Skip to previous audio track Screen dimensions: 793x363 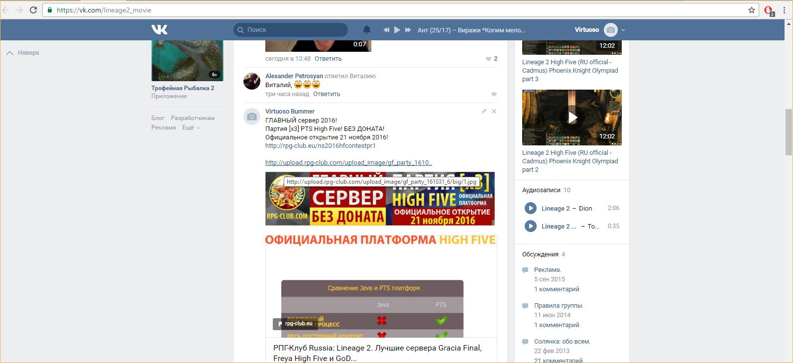tap(386, 30)
